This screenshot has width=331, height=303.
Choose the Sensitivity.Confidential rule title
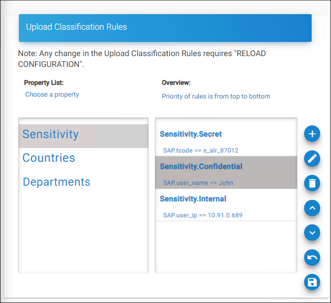tap(201, 166)
